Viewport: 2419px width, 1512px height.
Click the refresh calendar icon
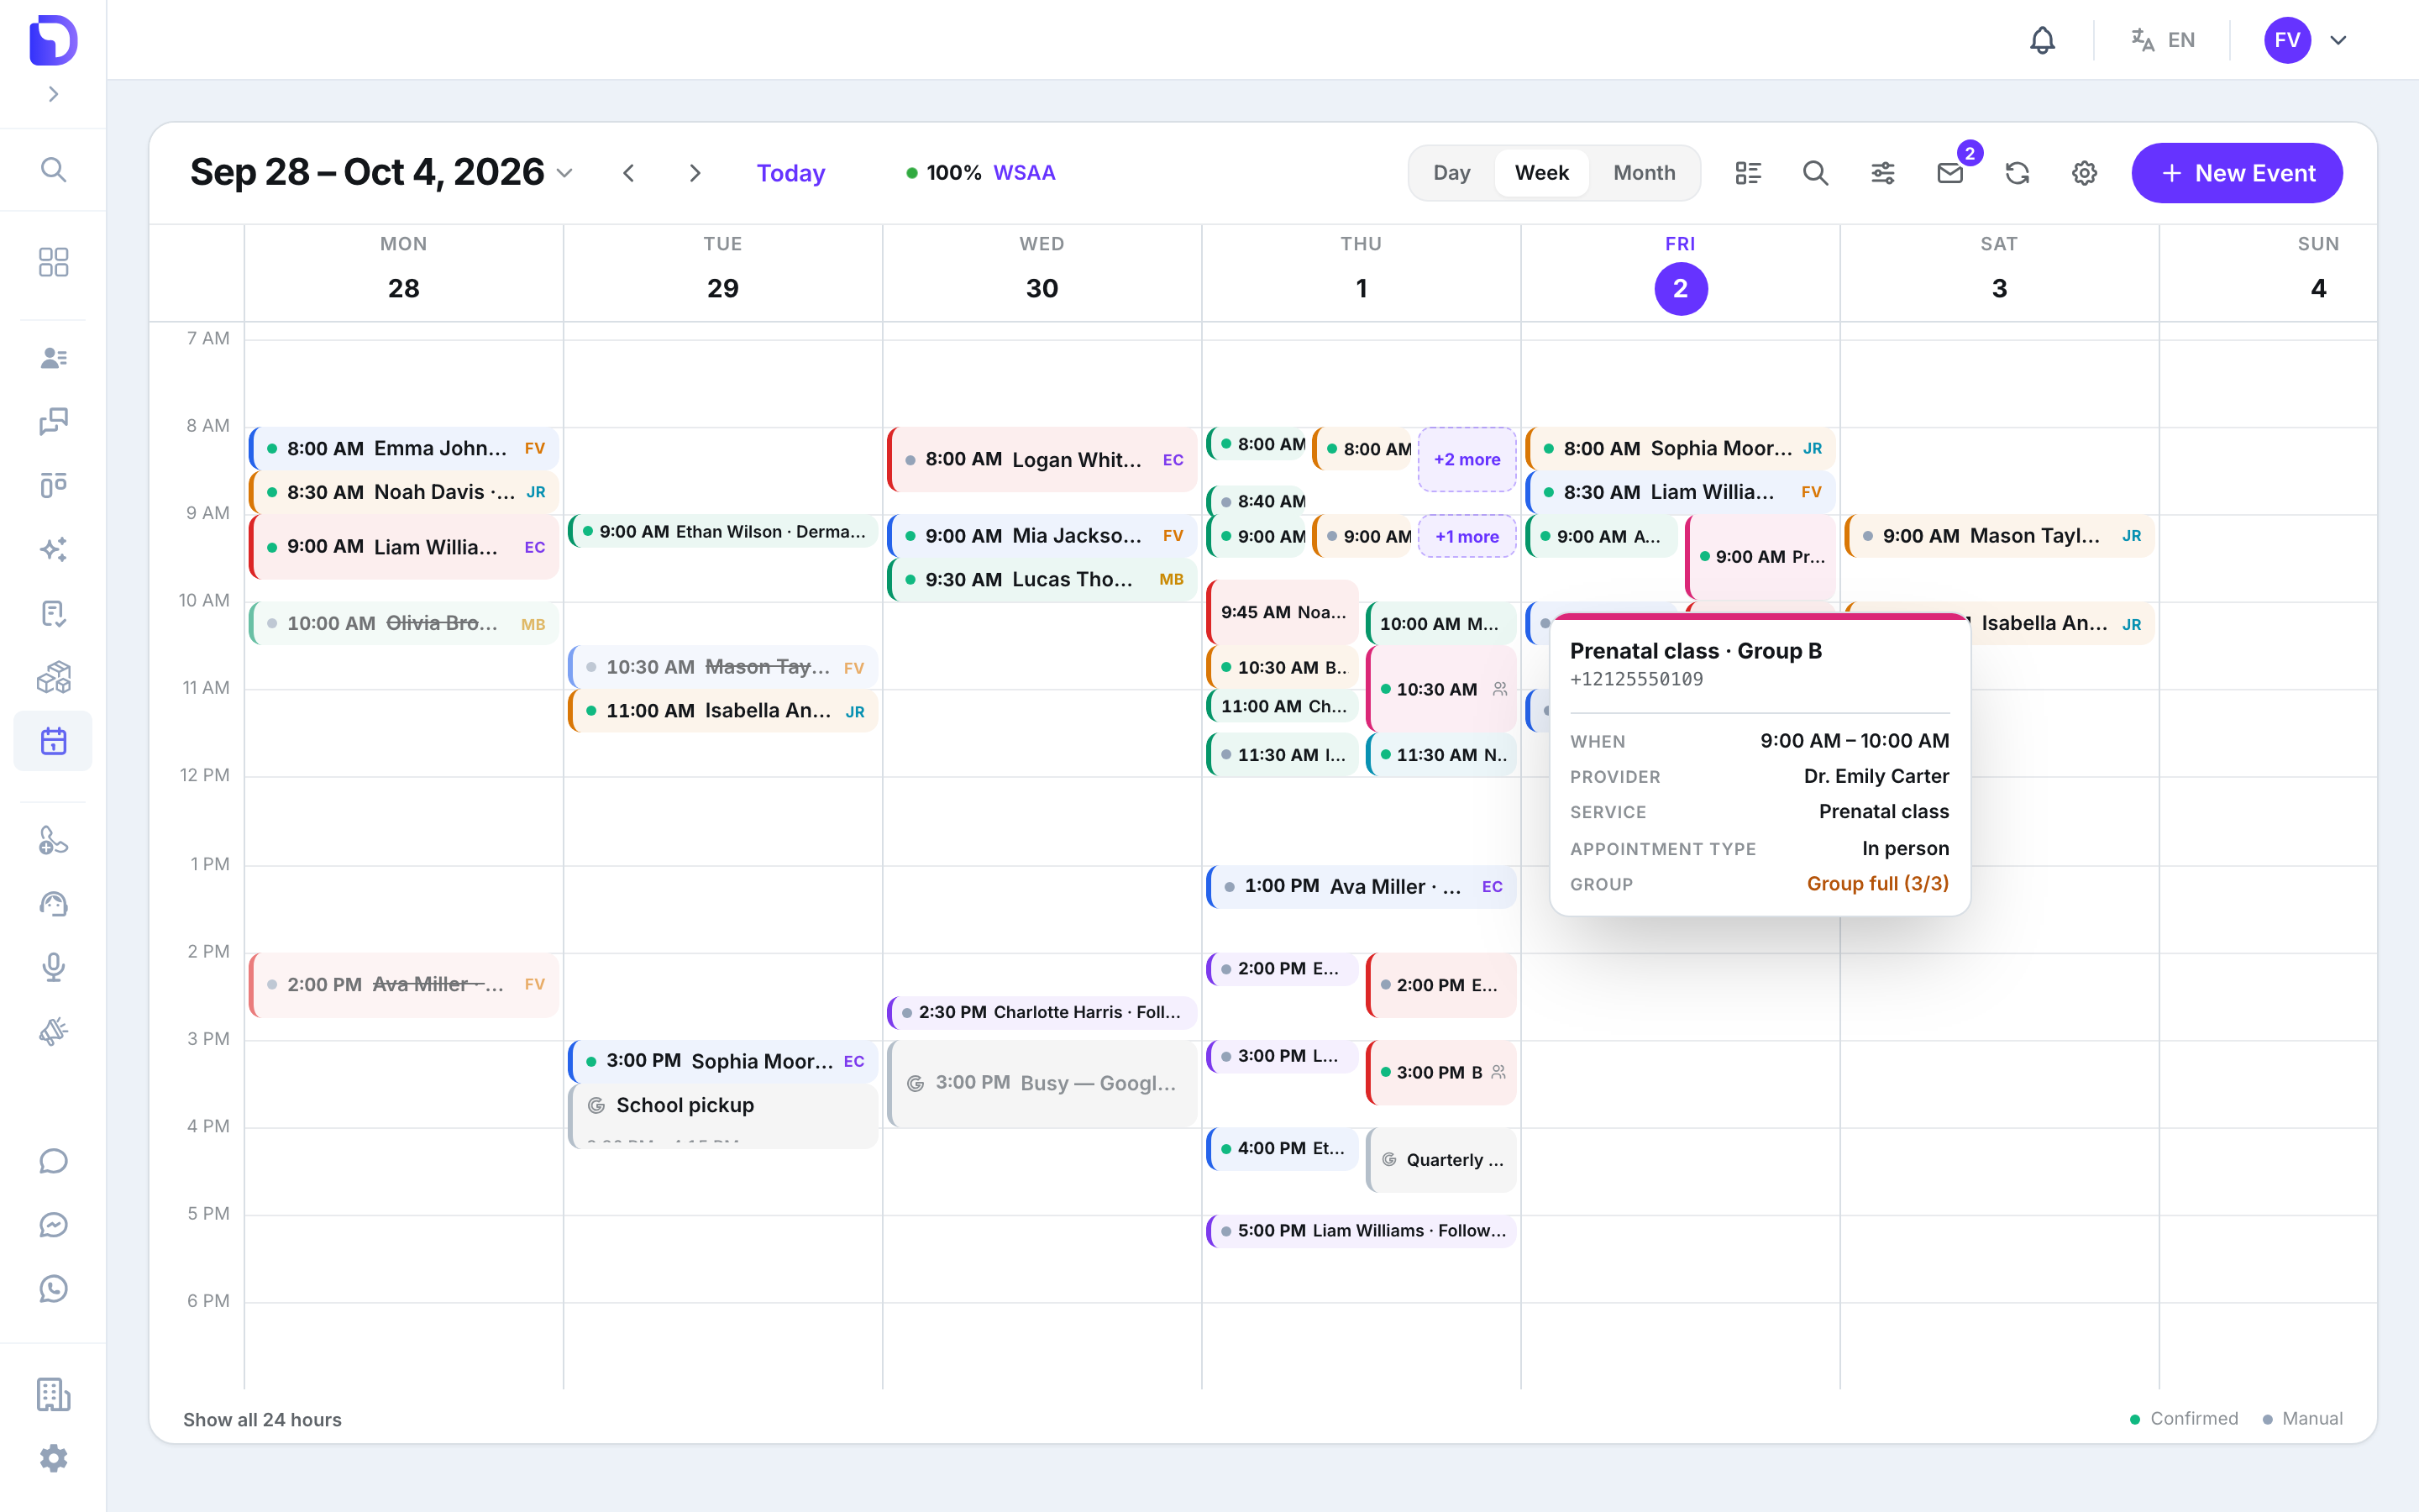click(2018, 173)
